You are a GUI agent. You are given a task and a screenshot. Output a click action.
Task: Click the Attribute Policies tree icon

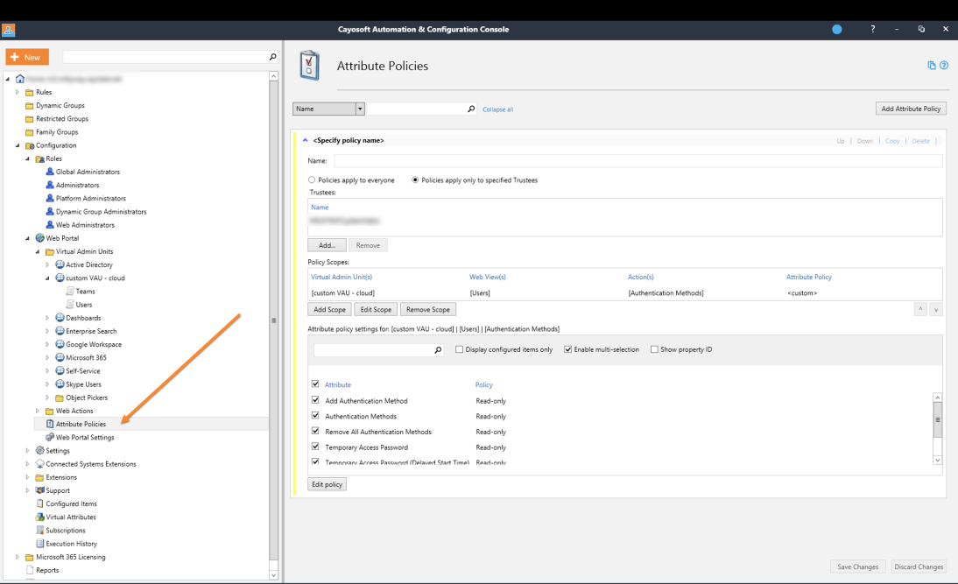[x=50, y=424]
